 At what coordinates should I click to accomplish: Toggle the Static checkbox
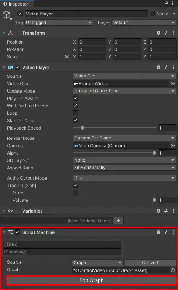pos(152,14)
